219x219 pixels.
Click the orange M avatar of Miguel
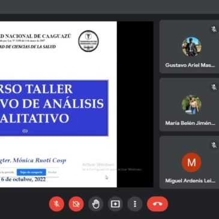[x=191, y=163]
